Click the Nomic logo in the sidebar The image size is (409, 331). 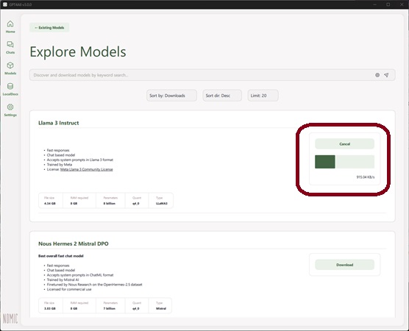[10, 318]
